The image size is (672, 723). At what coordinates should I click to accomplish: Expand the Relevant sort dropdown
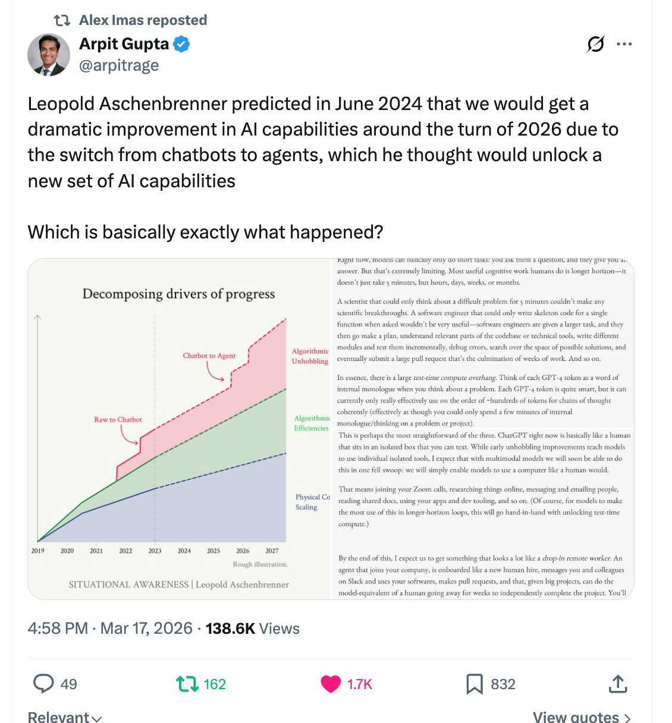click(x=65, y=717)
